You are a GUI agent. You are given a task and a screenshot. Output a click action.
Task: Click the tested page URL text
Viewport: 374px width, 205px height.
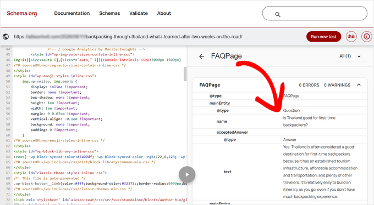click(128, 37)
